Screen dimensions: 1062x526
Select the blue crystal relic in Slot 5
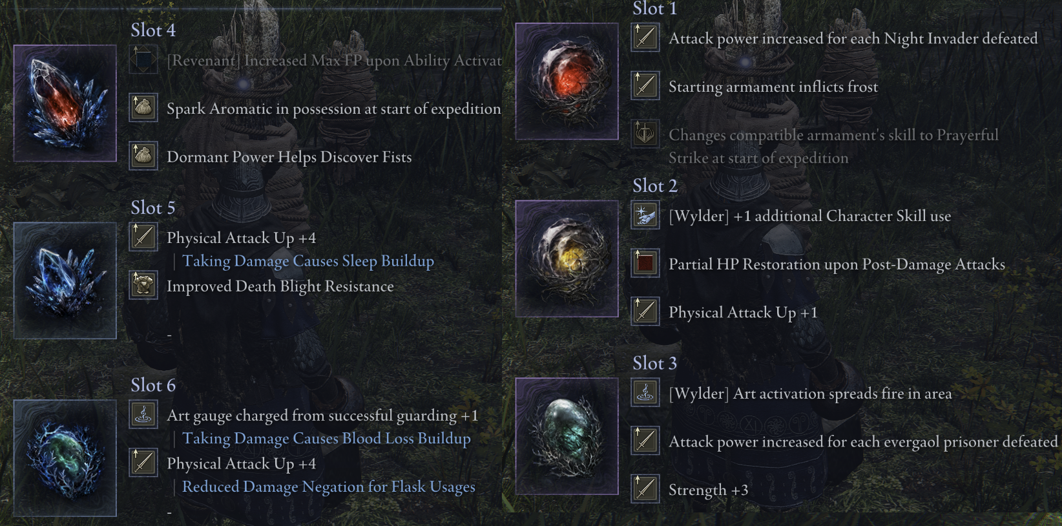click(65, 280)
